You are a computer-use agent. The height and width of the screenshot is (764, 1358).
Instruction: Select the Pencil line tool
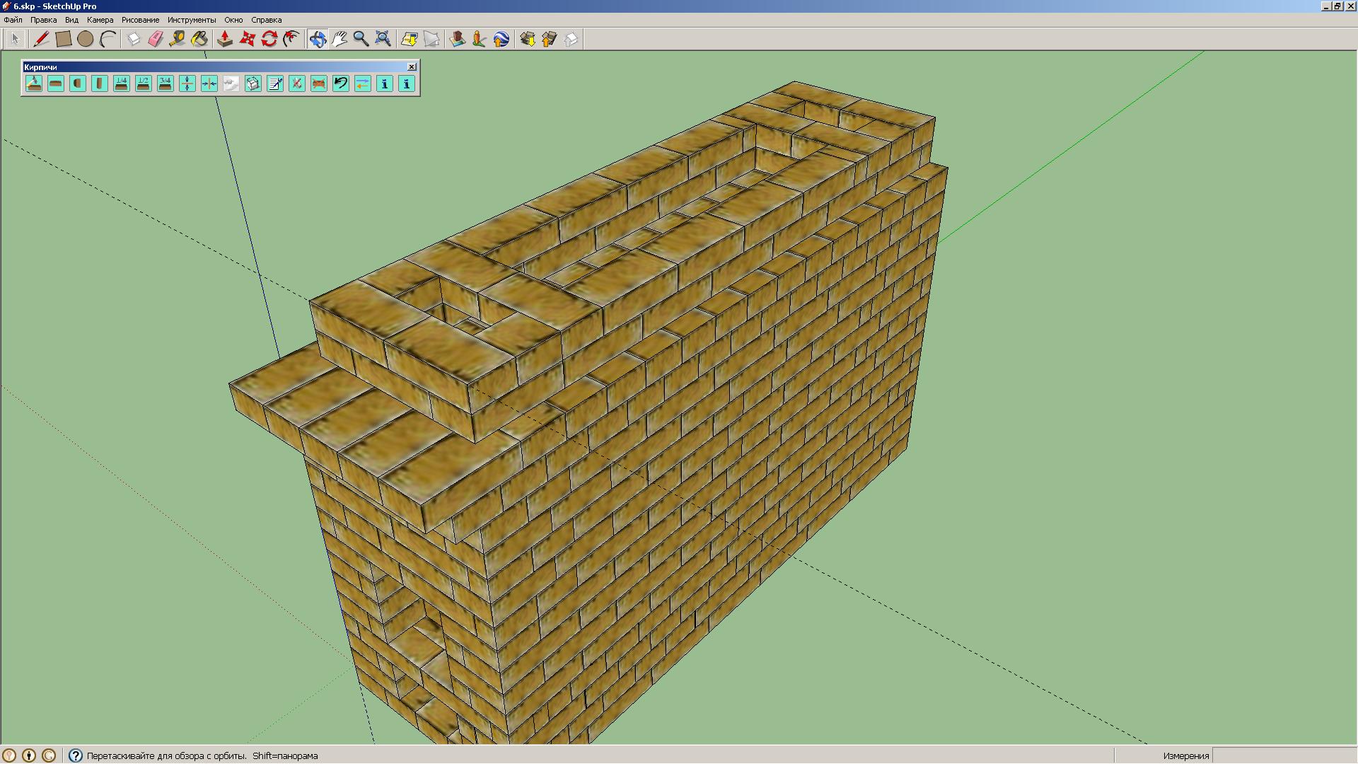(41, 39)
